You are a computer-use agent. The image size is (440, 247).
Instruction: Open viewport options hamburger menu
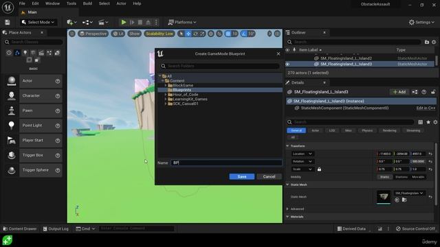click(72, 34)
